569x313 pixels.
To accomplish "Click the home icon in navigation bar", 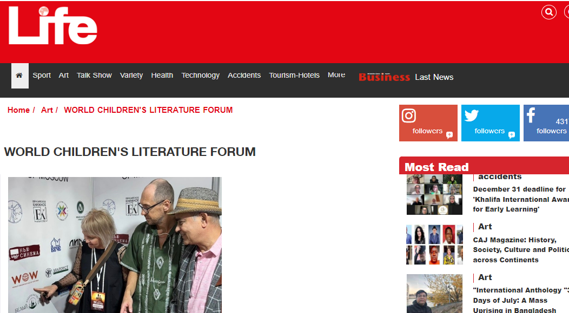I will pos(19,76).
